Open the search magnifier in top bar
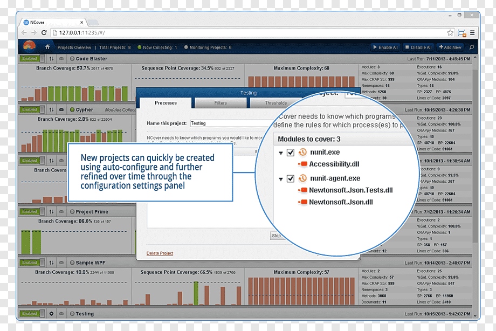 coord(472,47)
